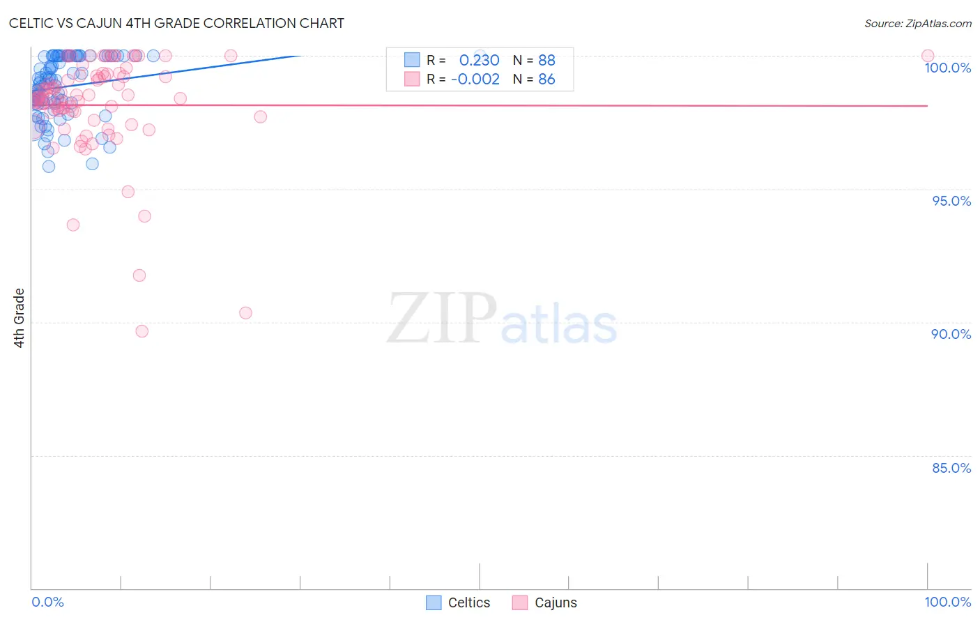Screen dimensions: 980x622
Task: Click the 0.0% x-axis label
Action: tap(48, 602)
